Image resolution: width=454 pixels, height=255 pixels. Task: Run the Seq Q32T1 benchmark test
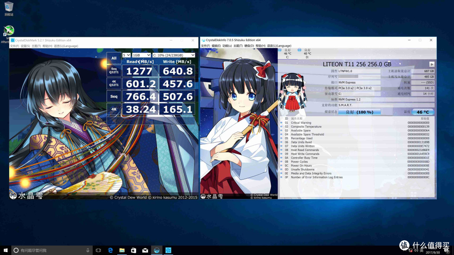point(114,71)
